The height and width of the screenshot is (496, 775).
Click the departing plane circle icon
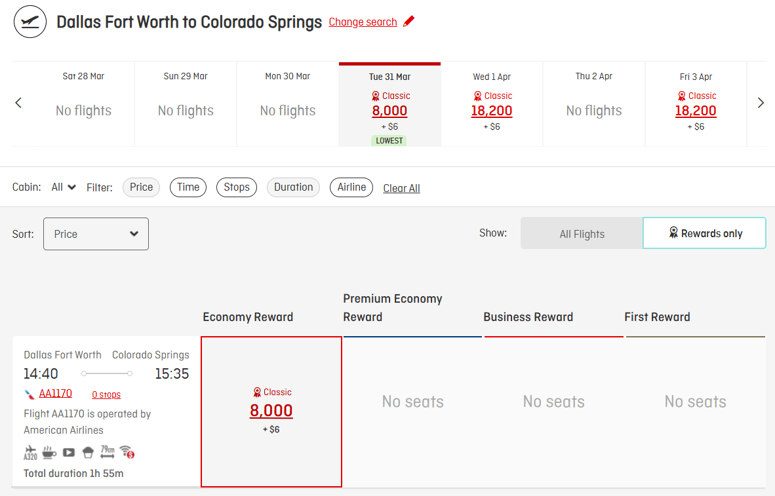coord(30,22)
